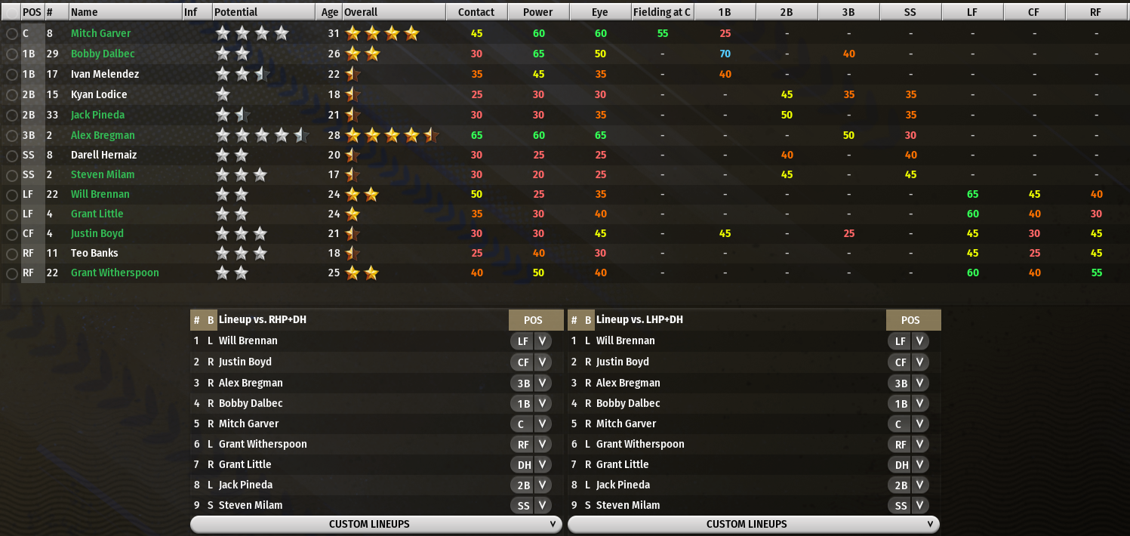Open Bobby Dalbec's player name link
This screenshot has width=1130, height=536.
pyautogui.click(x=103, y=54)
